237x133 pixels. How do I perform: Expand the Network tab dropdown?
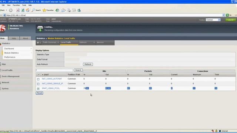(x=94, y=42)
